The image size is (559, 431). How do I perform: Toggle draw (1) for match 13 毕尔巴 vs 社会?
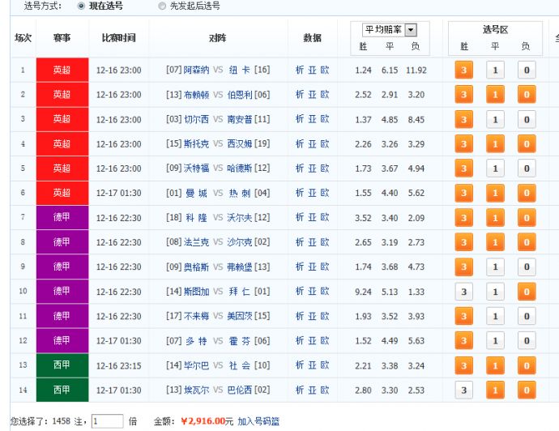coord(495,365)
